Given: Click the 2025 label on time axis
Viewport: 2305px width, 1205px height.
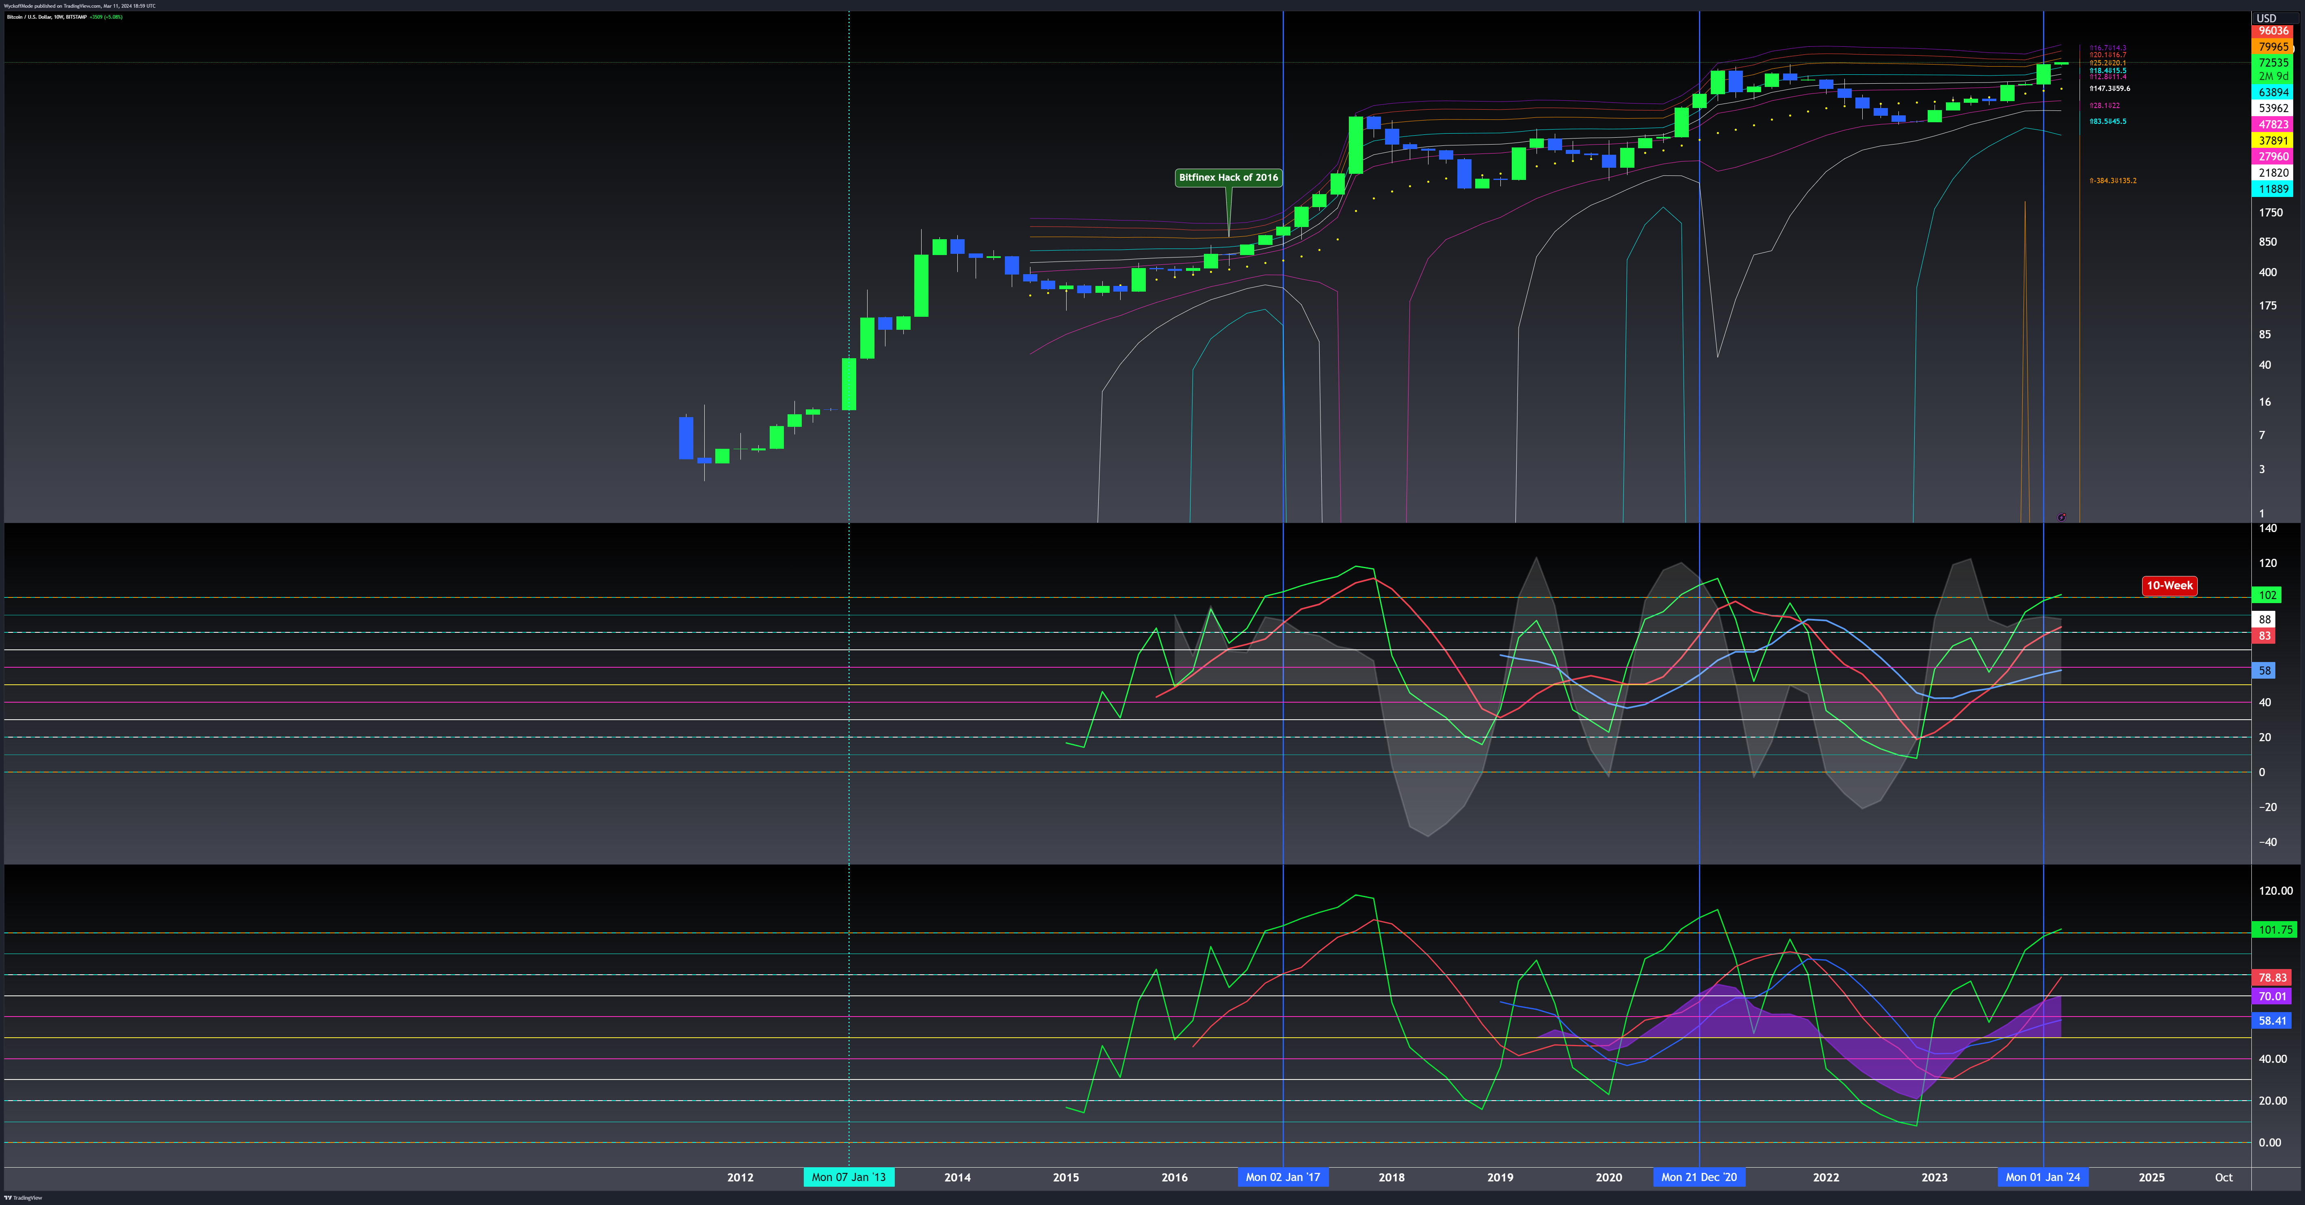Looking at the screenshot, I should click(2152, 1177).
